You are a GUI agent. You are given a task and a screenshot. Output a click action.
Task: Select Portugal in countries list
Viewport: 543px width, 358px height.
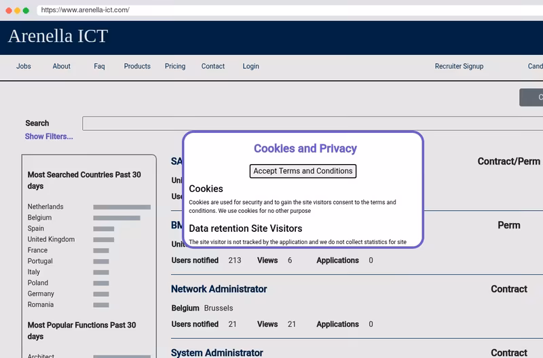(x=40, y=261)
